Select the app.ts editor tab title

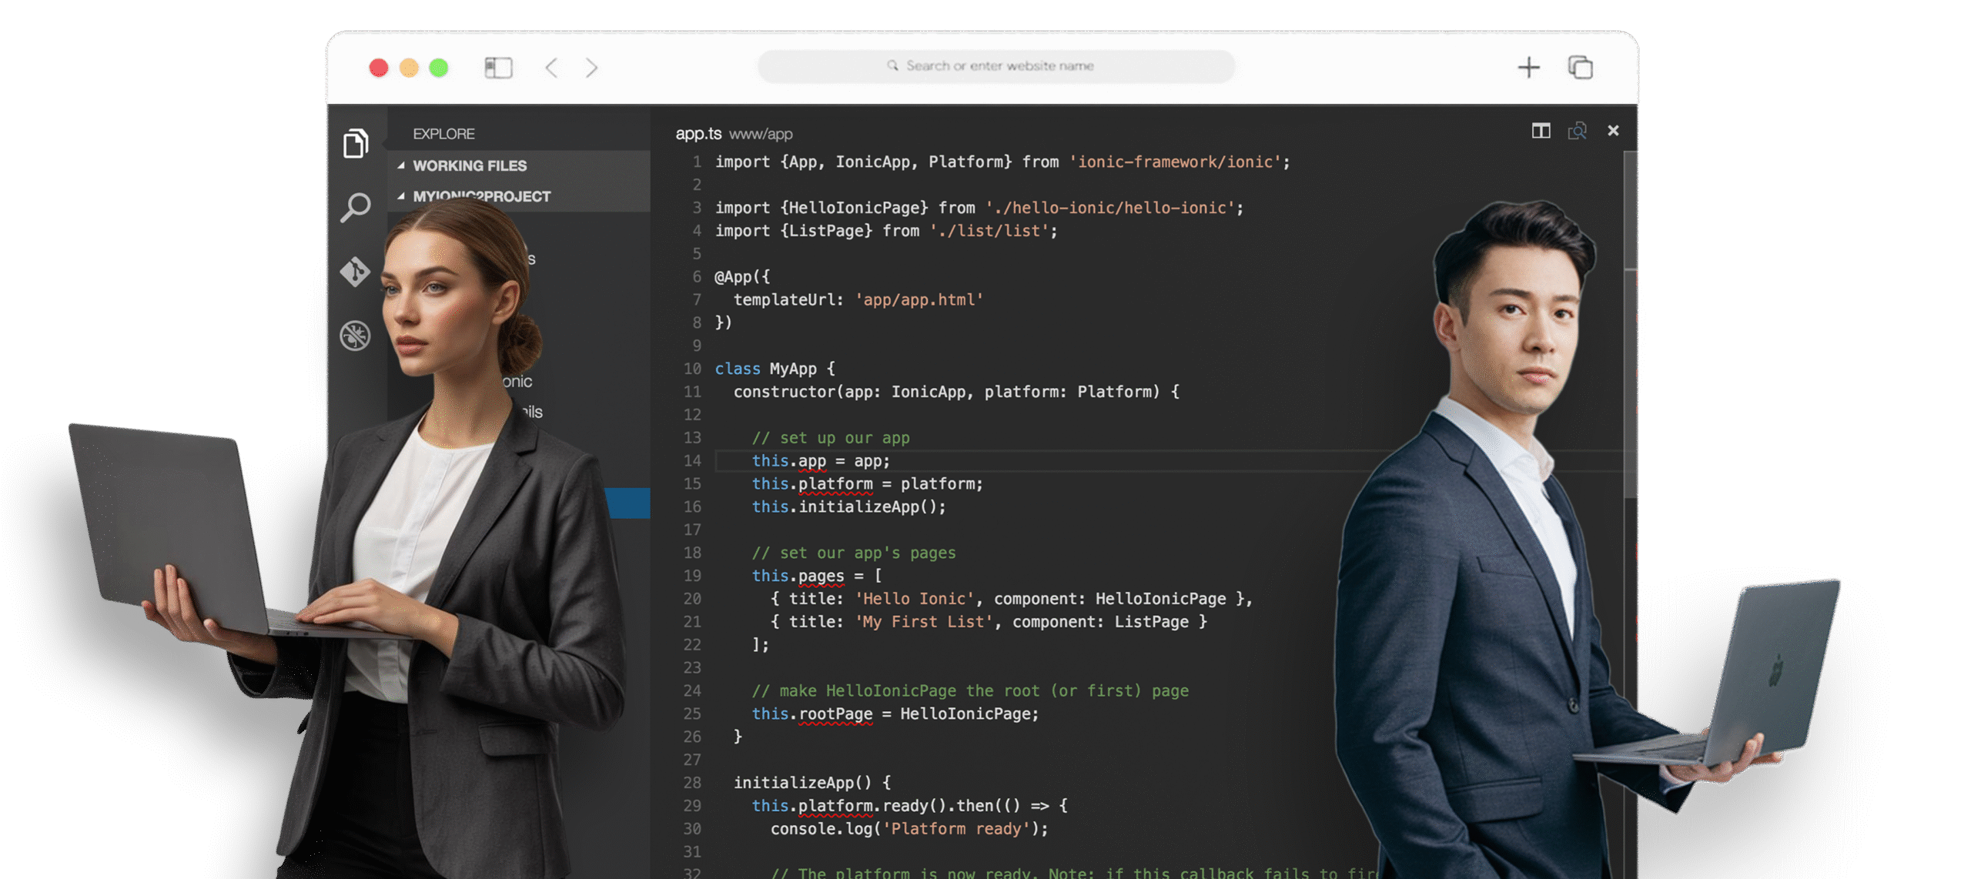698,134
